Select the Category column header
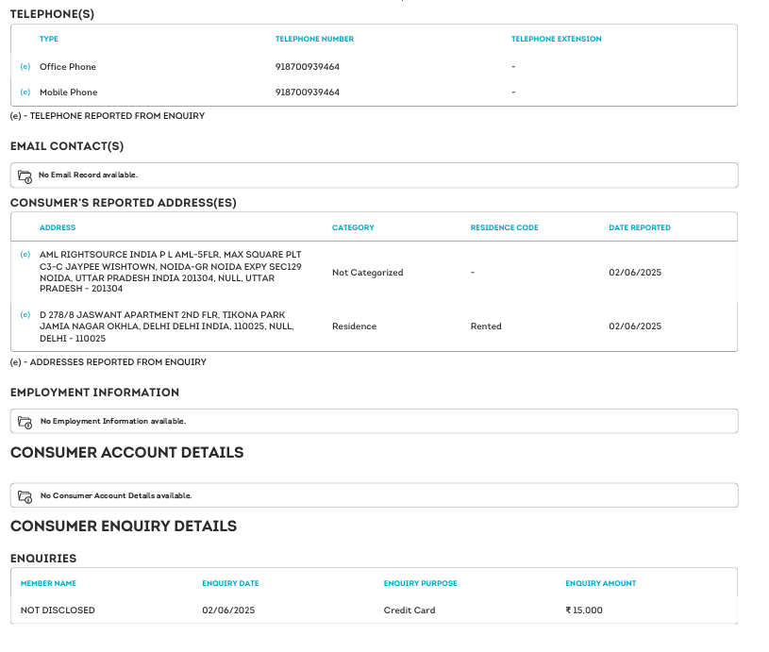Screen dimensions: 769x652 [x=353, y=227]
